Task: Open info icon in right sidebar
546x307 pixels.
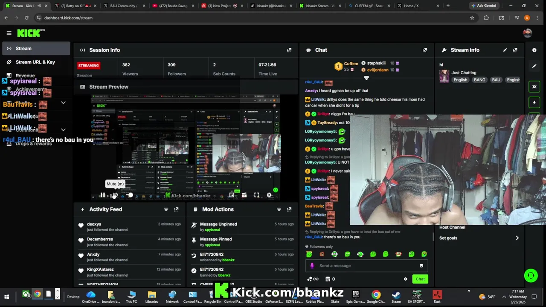Action: pyautogui.click(x=534, y=50)
